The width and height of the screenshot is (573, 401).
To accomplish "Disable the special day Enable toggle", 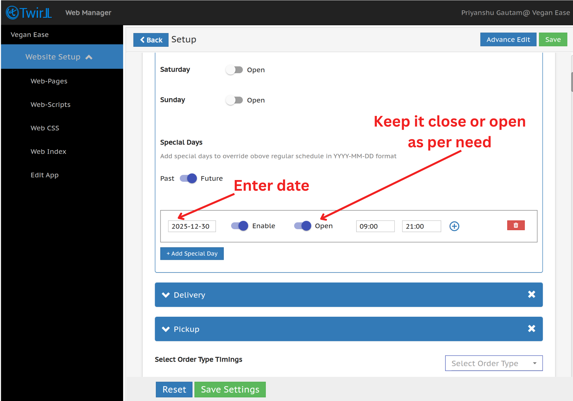I will pos(240,226).
